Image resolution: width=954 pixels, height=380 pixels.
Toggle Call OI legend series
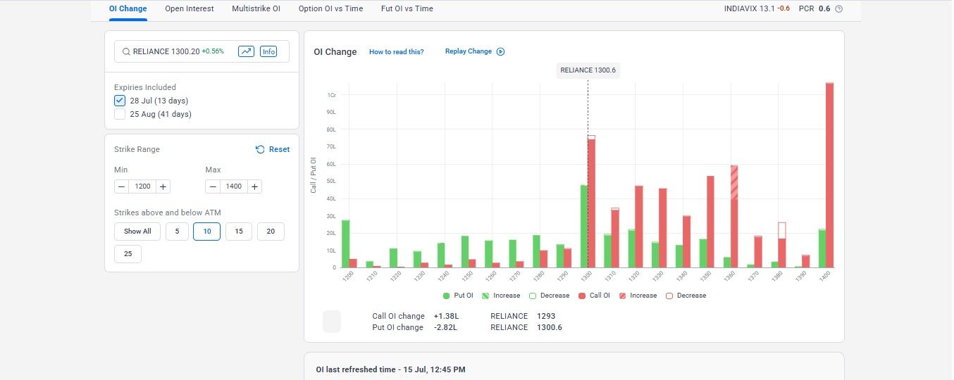tap(594, 296)
